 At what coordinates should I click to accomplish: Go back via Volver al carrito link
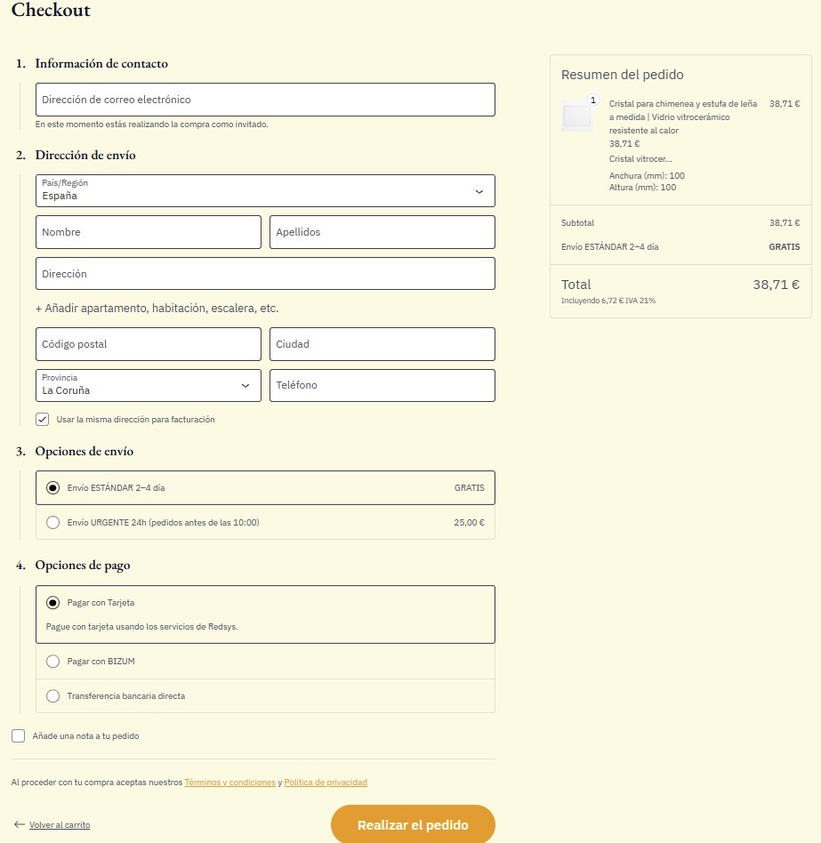click(60, 825)
